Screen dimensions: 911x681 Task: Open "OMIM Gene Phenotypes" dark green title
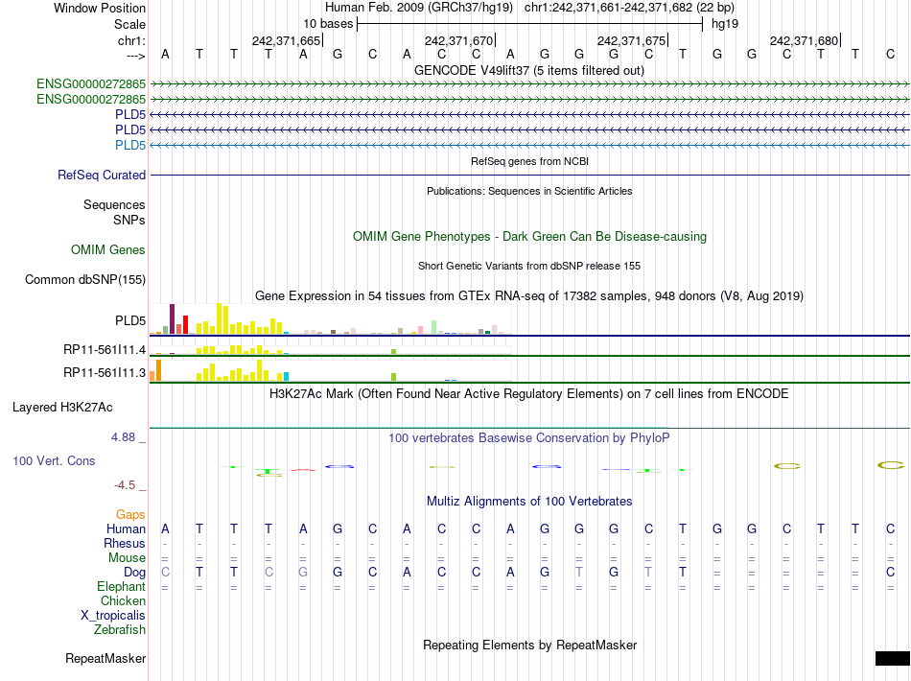[x=529, y=237]
